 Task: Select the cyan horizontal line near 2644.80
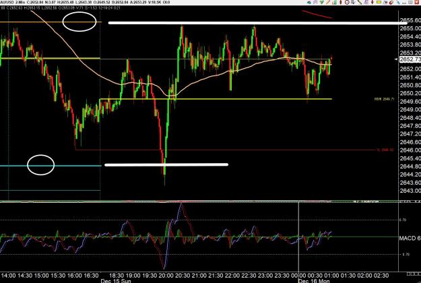(x=51, y=166)
